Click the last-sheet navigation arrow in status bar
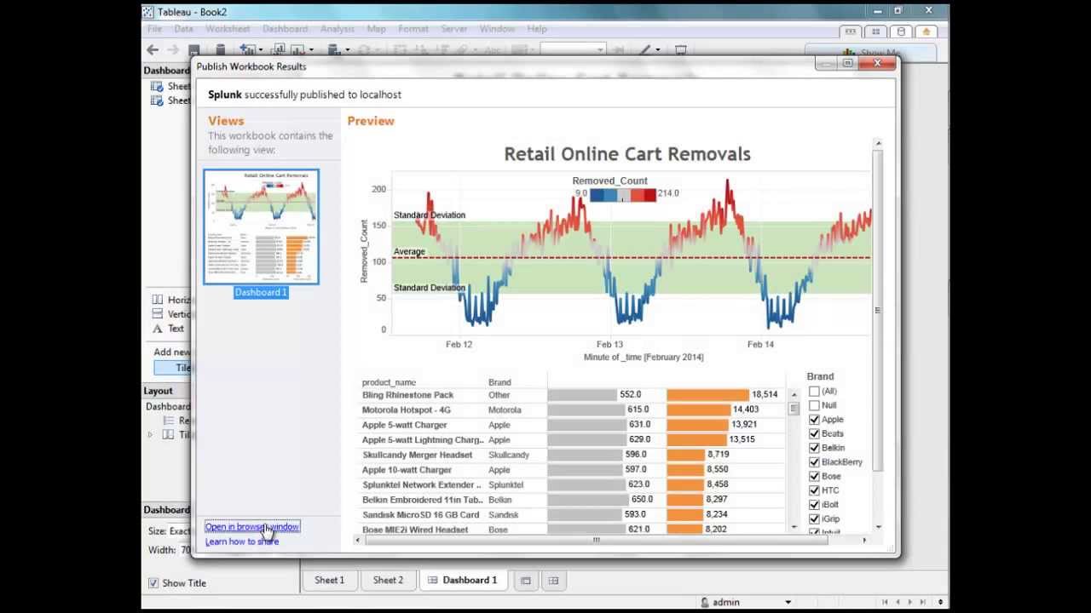The height and width of the screenshot is (613, 1091). coord(923,602)
